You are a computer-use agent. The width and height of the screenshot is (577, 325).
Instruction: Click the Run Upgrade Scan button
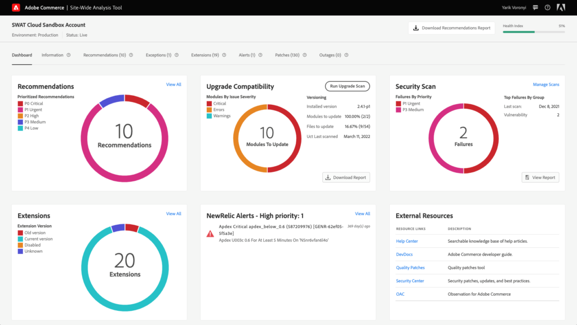(x=348, y=86)
